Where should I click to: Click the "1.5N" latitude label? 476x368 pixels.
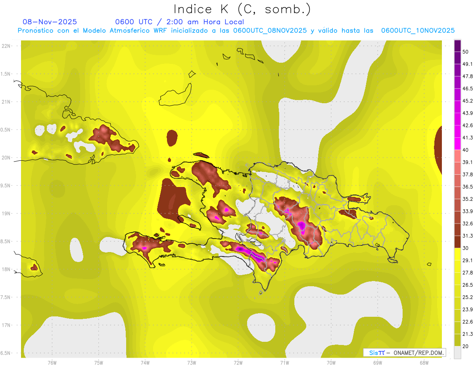pos(6,74)
